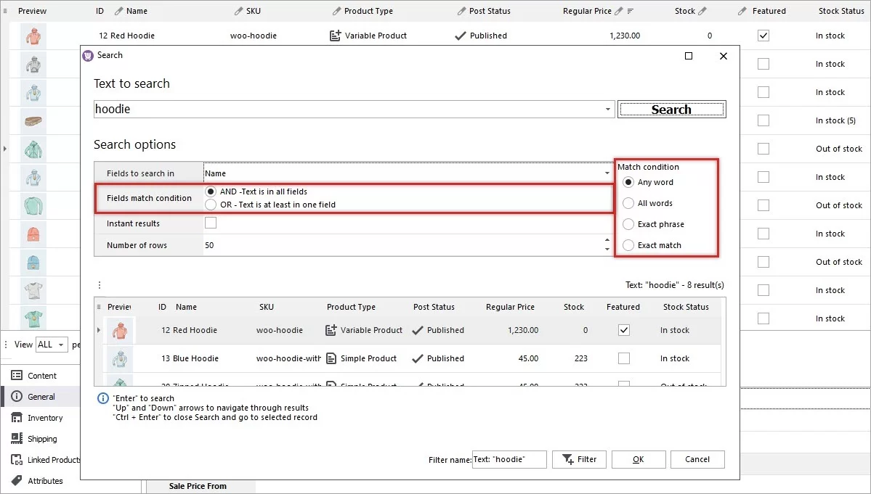Click the Attributes icon in the left sidebar
This screenshot has width=871, height=494.
(x=17, y=480)
